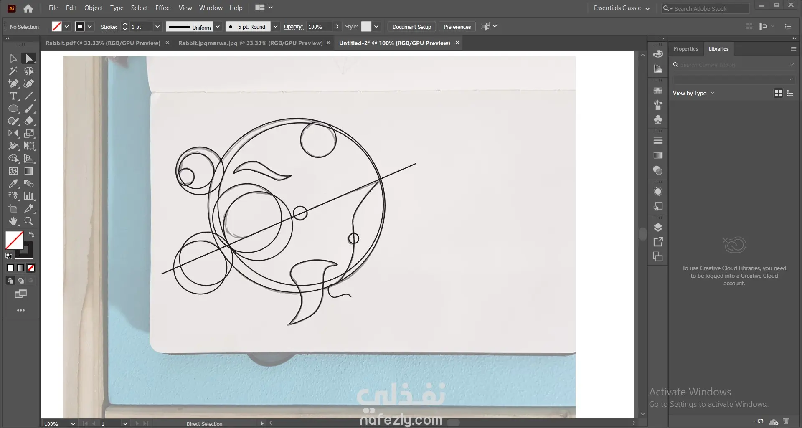
Task: Swap fill and stroke colors
Action: (32, 235)
